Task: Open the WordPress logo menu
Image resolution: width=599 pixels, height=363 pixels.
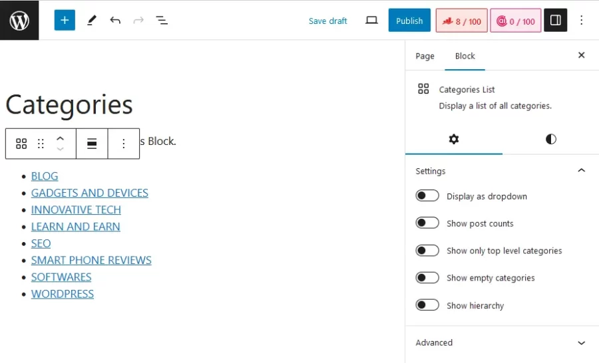Action: coord(19,20)
